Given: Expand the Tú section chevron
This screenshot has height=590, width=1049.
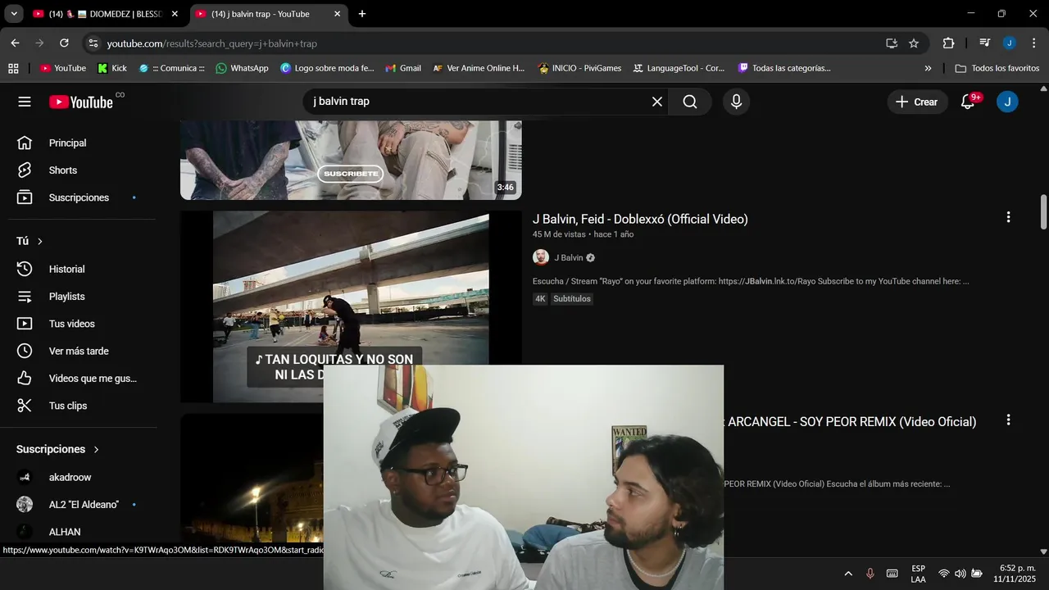Looking at the screenshot, I should pyautogui.click(x=39, y=241).
